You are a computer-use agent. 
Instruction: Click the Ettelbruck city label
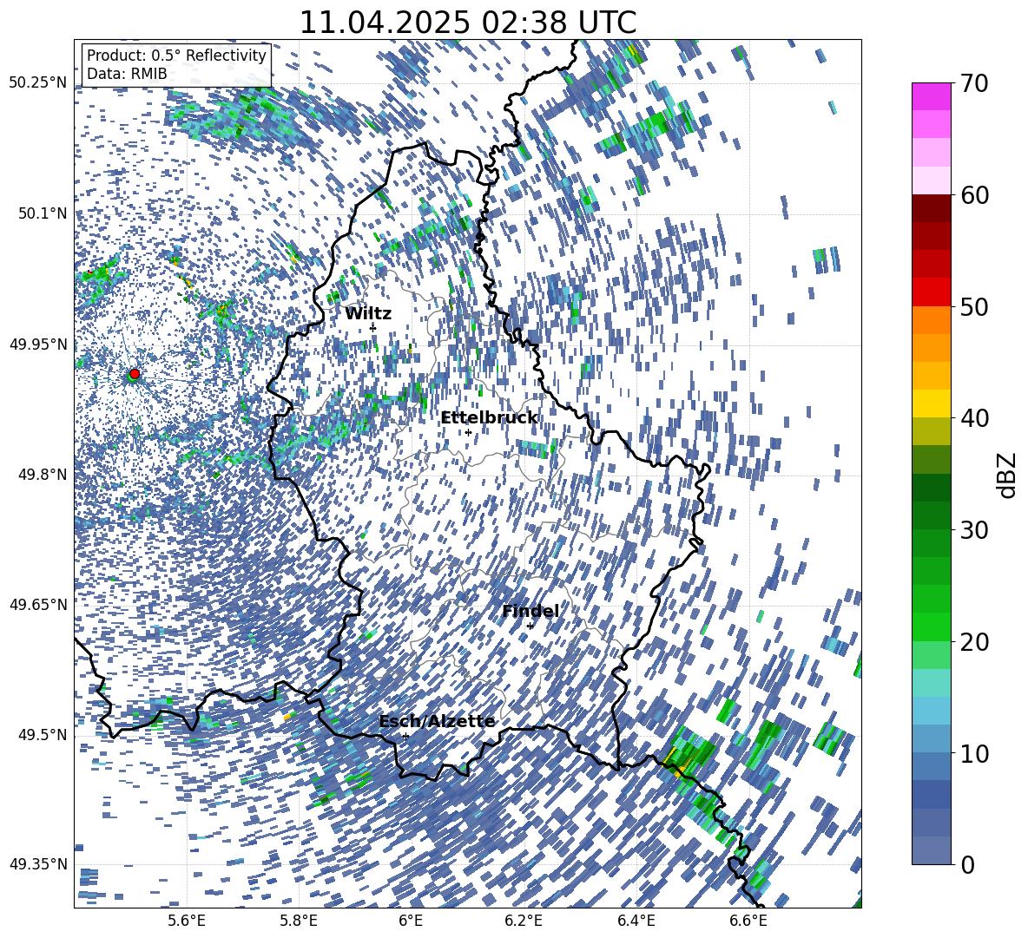pos(489,418)
